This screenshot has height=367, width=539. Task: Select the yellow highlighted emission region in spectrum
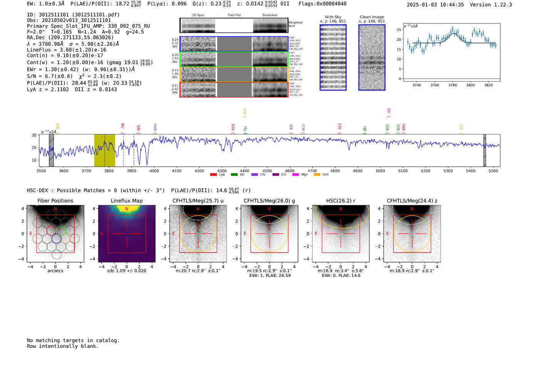(105, 150)
